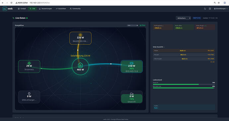Click the car icon on Smart #1 node
Viewport: 229px width, 121px height.
coord(131,94)
